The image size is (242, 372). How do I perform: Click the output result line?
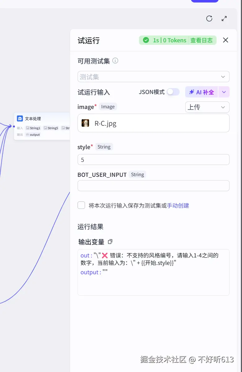point(94,272)
